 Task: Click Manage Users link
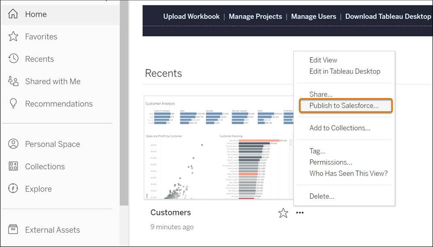pos(313,16)
